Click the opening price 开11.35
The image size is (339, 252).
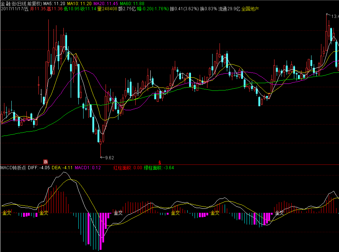[x=38, y=9]
